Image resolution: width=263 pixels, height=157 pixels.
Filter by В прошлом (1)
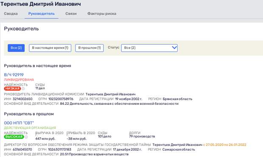[90, 48]
